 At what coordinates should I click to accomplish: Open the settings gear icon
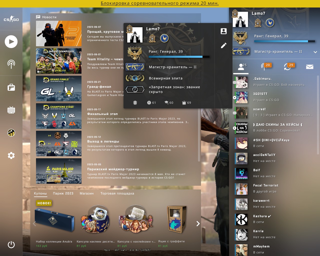[11, 155]
